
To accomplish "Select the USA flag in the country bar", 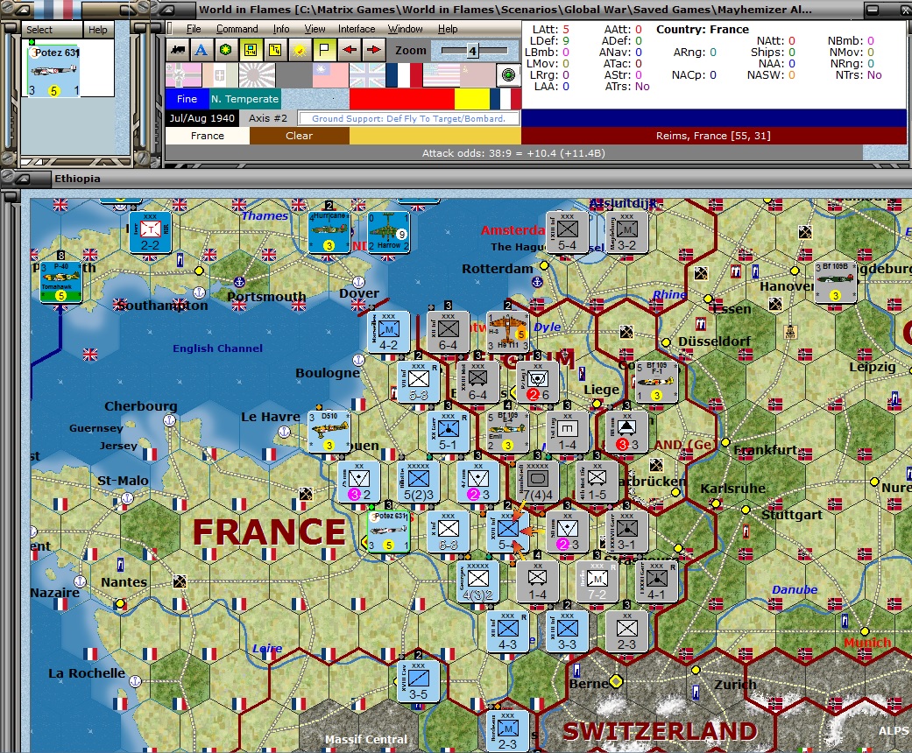I will (x=441, y=75).
